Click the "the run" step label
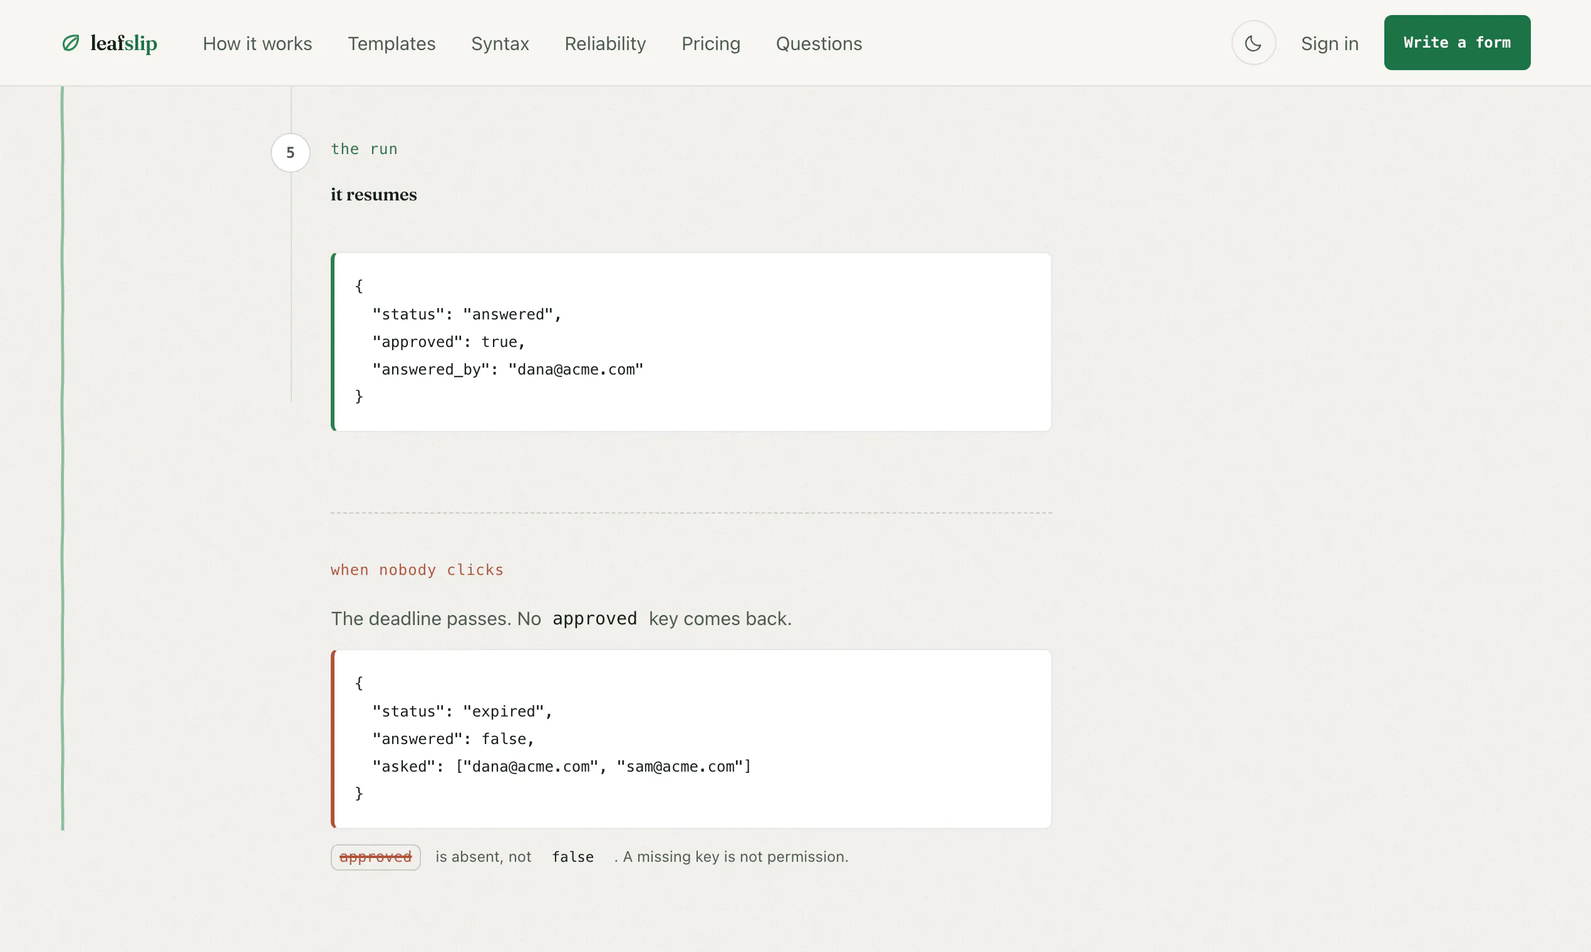Viewport: 1591px width, 952px height. [365, 149]
